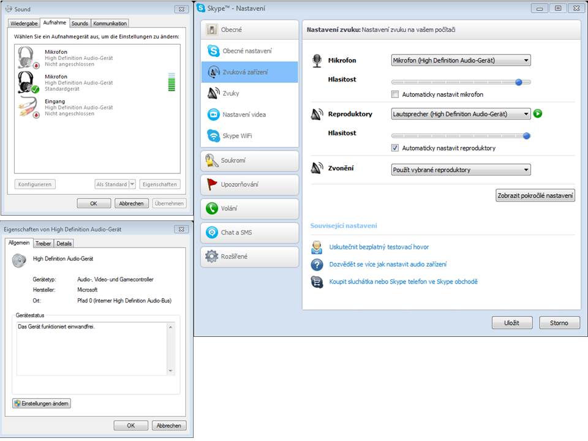
Task: Play test sound with green button
Action: coord(538,114)
